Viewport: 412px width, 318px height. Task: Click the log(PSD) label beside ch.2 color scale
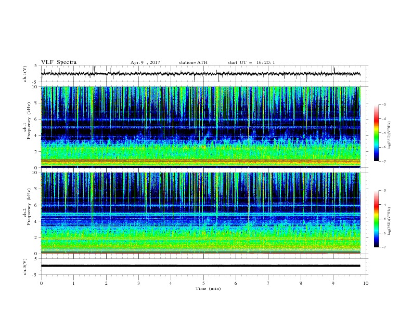click(390, 221)
